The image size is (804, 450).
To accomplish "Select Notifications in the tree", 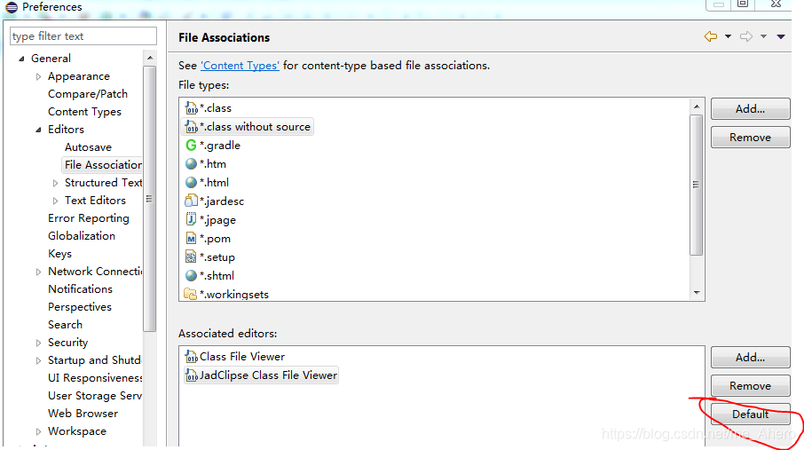I will (x=80, y=289).
